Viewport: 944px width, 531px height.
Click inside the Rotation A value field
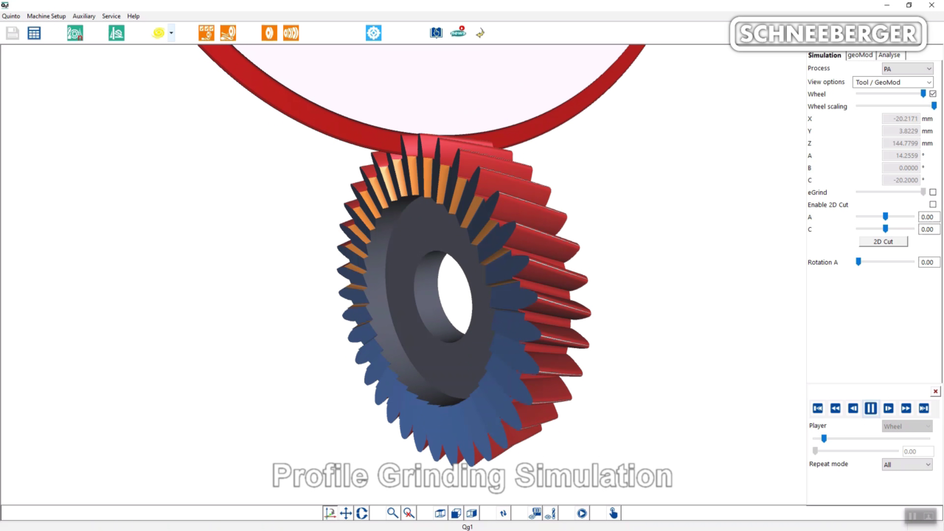point(928,262)
